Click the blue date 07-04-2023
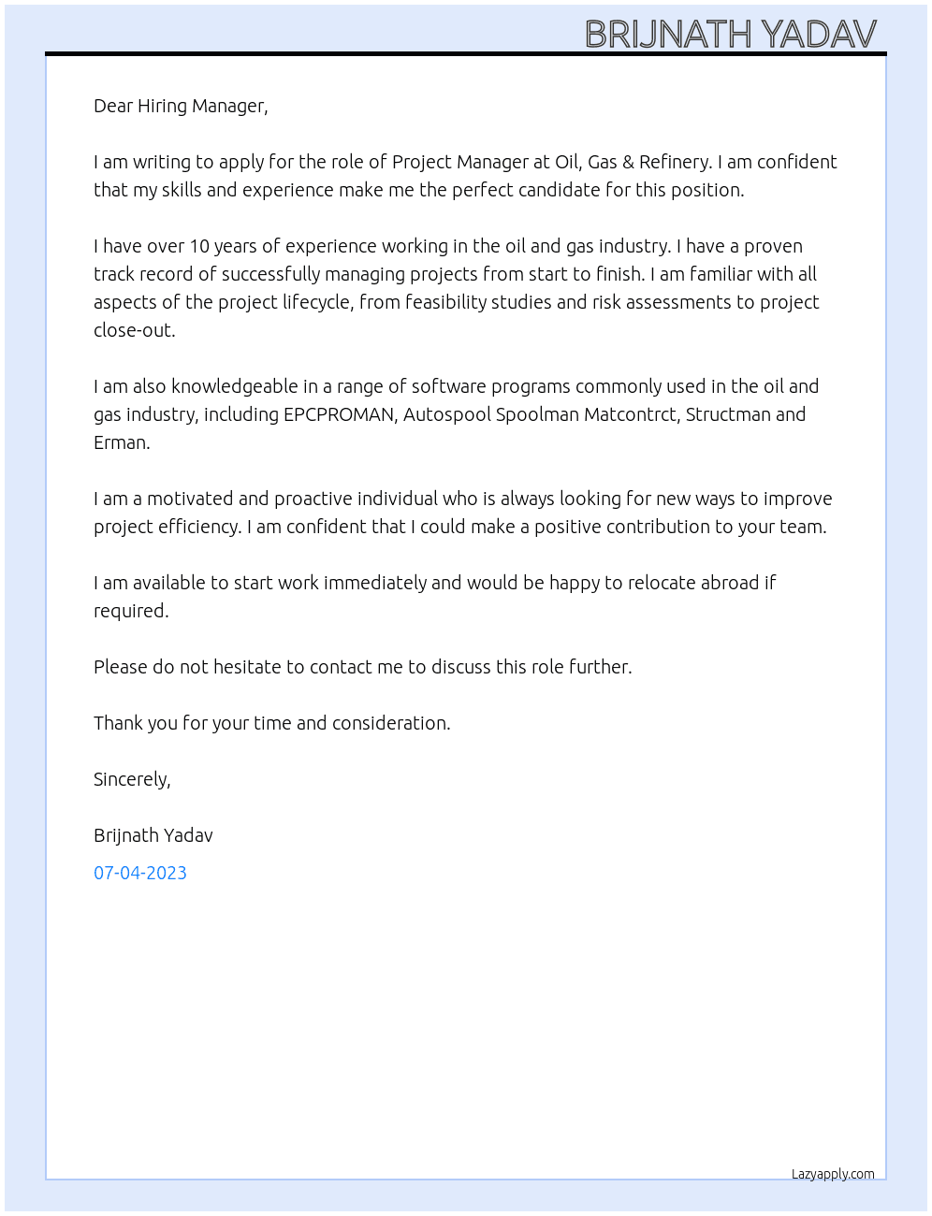The width and height of the screenshot is (932, 1216). [140, 873]
